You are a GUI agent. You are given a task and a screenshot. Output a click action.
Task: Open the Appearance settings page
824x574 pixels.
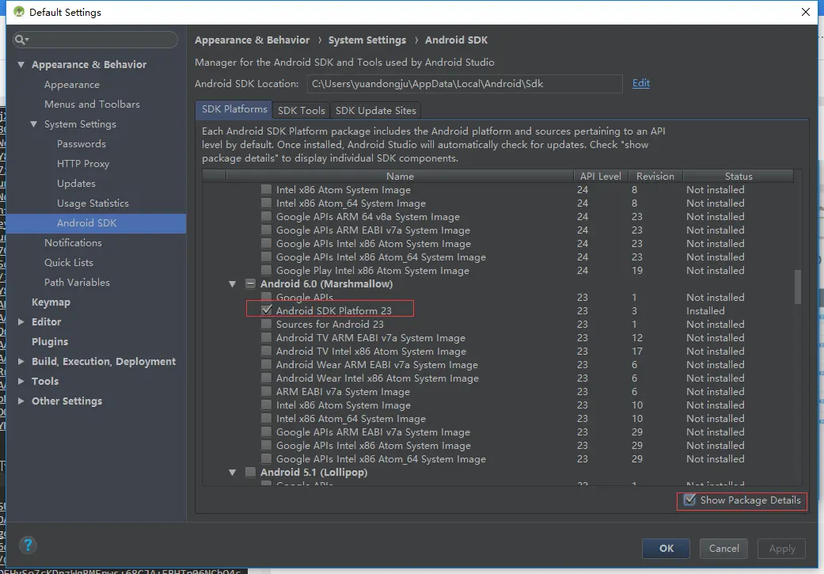72,85
